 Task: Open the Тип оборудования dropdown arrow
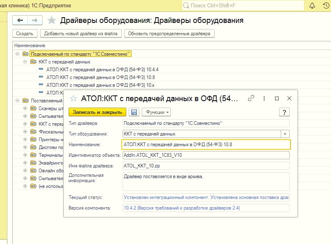(x=285, y=134)
